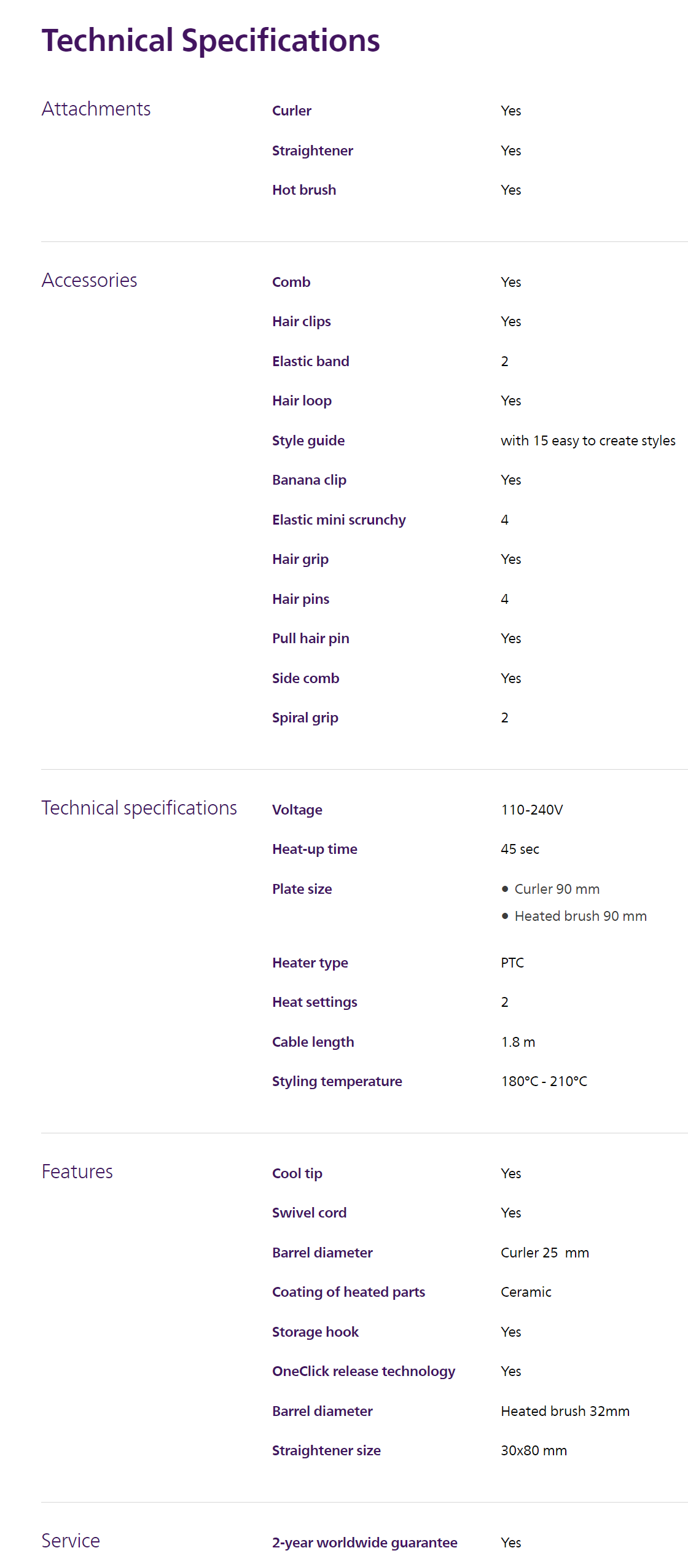The height and width of the screenshot is (1564, 688).
Task: Click the Styling temperature label
Action: tap(337, 1081)
